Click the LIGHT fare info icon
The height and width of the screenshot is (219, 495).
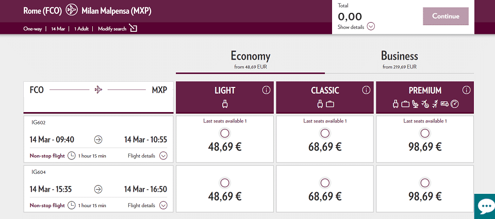(x=266, y=90)
